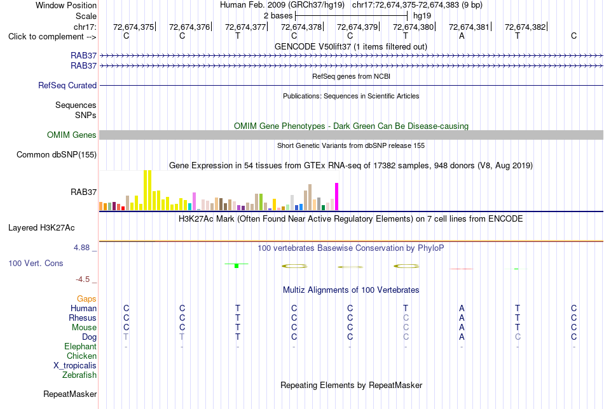The width and height of the screenshot is (604, 409).
Task: Select the Elephant species row label
Action: pyautogui.click(x=80, y=346)
